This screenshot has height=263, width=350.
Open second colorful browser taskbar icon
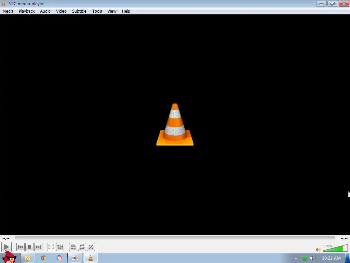coord(59,258)
